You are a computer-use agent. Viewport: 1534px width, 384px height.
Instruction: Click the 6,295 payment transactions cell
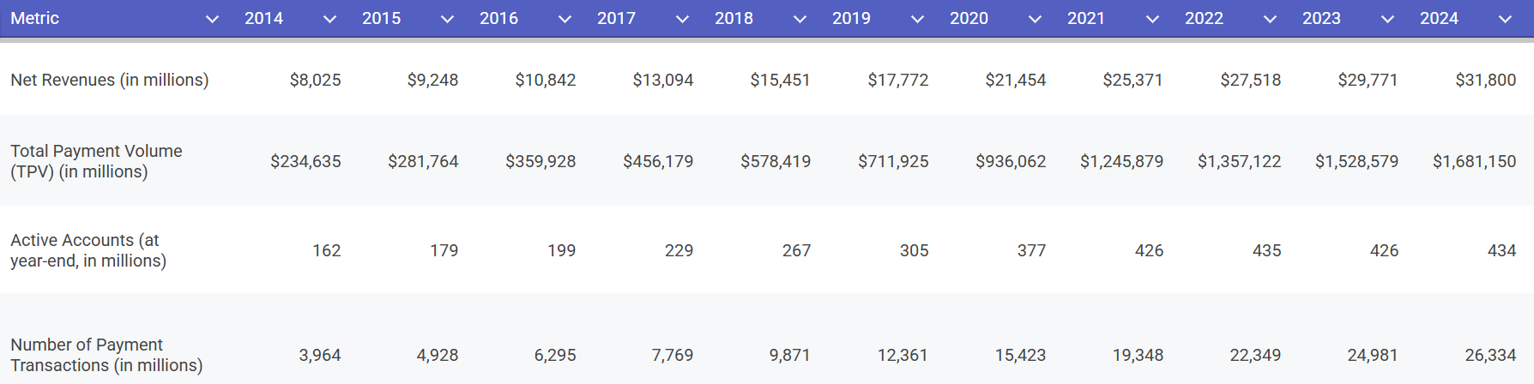[x=554, y=355]
